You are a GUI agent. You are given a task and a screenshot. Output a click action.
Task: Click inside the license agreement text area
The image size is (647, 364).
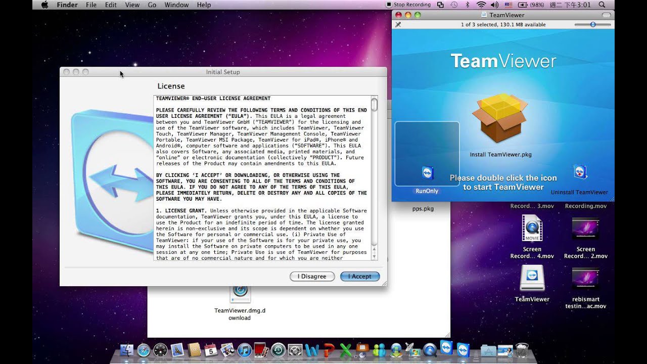pos(262,178)
